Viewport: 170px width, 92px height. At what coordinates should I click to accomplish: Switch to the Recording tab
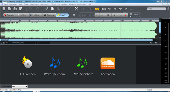[x=9, y=15]
